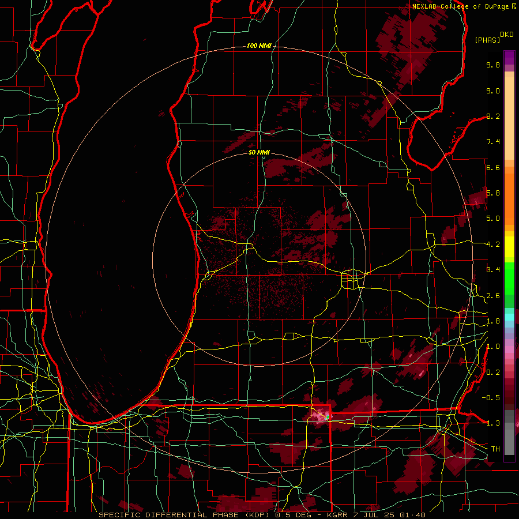This screenshot has height=519, width=519.
Task: Click the -0.5 value on the color scale
Action: click(x=491, y=398)
